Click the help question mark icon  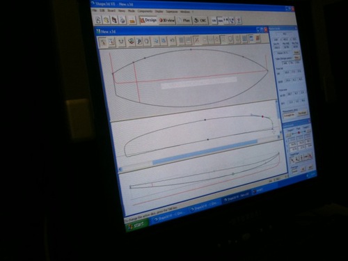(239, 21)
